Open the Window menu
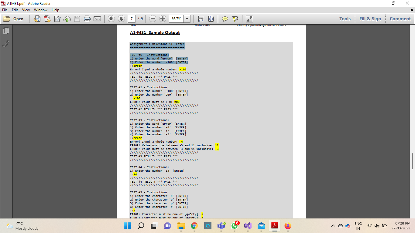The width and height of the screenshot is (415, 233). click(x=41, y=10)
